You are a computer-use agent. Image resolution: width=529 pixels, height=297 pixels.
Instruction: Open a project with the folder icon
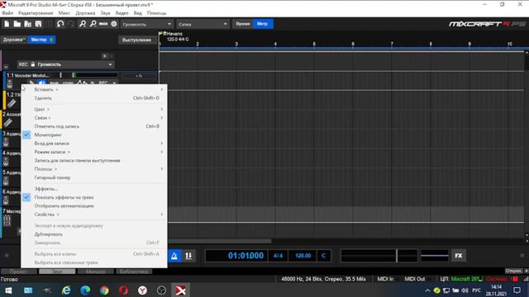(17, 24)
